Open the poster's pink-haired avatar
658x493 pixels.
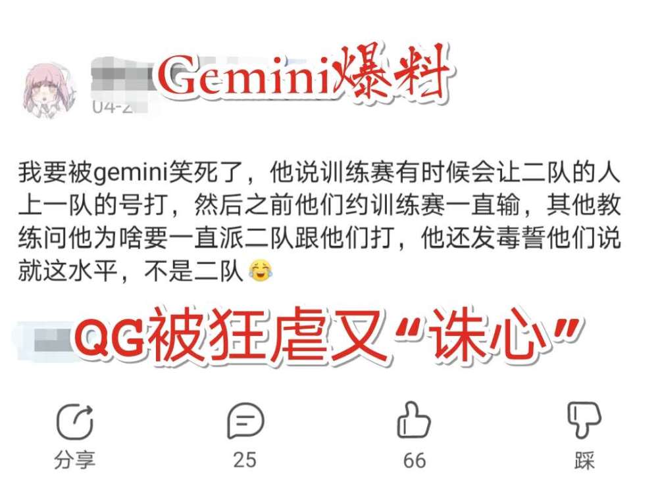tap(49, 89)
